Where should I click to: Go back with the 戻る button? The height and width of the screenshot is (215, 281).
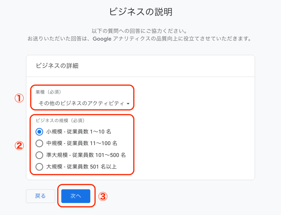(41, 196)
